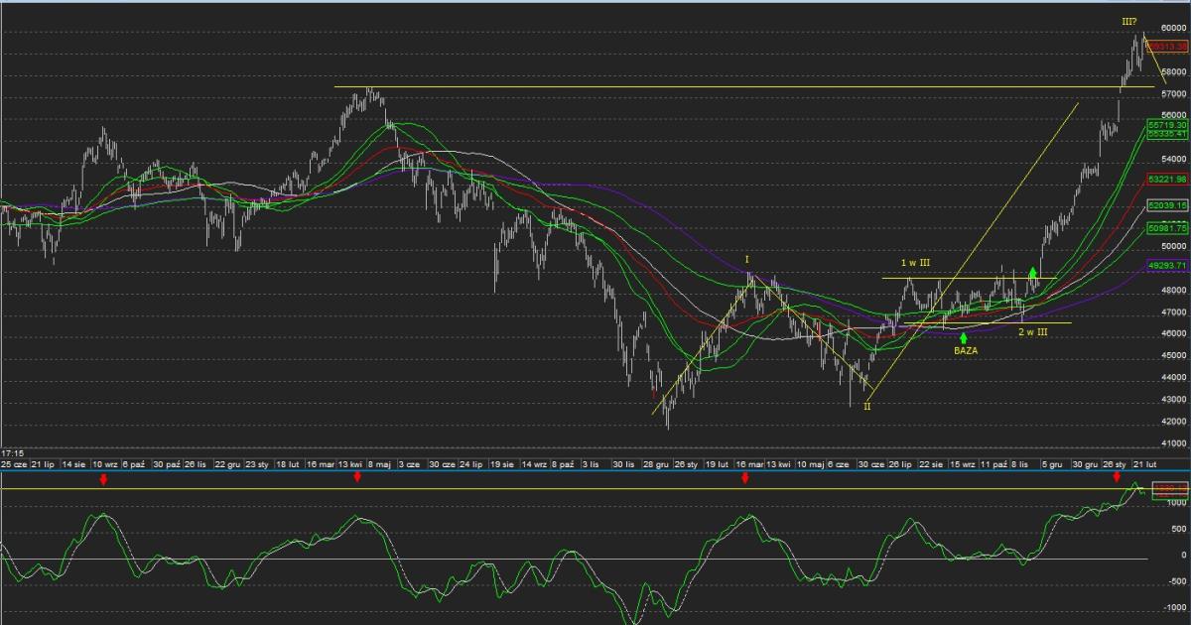
Task: Click the red 53221.98 moving average tag
Action: 1167,179
